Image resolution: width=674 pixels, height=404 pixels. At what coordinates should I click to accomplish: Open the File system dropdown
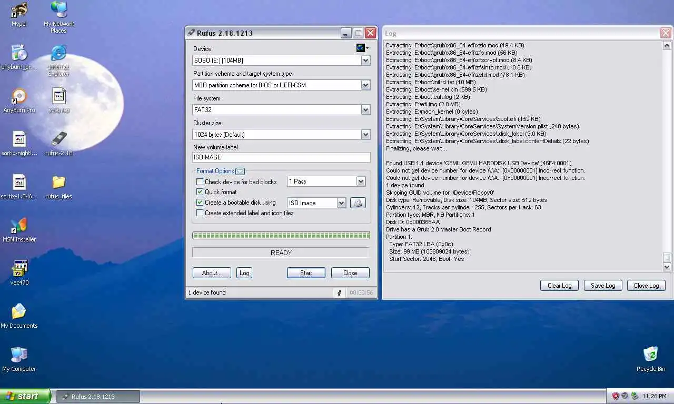click(x=365, y=110)
